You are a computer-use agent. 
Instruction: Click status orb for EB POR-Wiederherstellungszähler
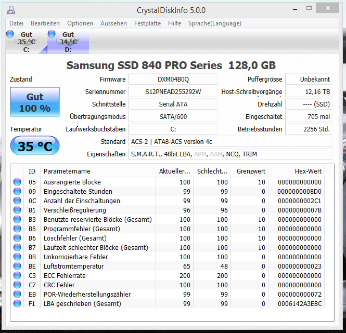pos(17,294)
